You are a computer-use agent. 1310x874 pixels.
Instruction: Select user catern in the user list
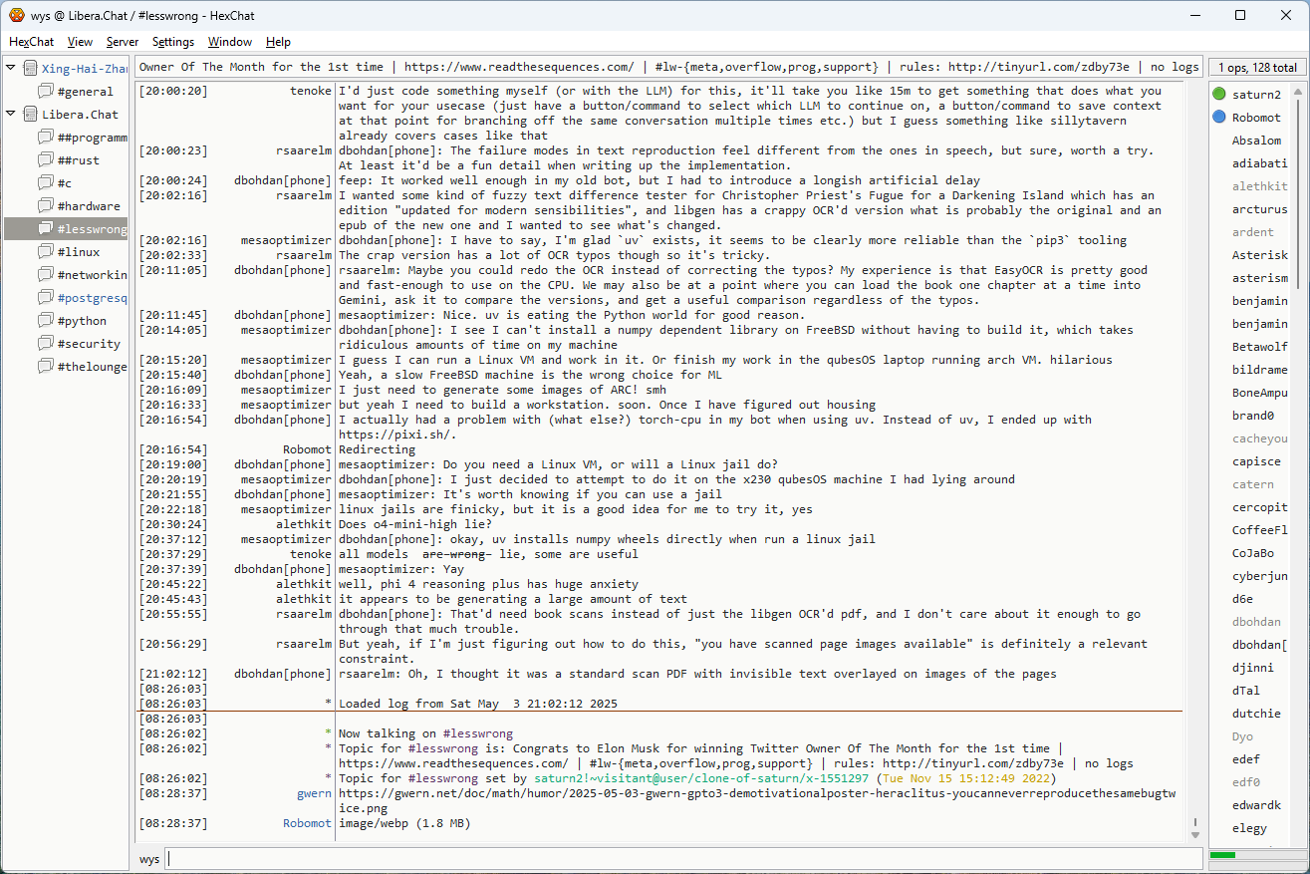pos(1252,484)
